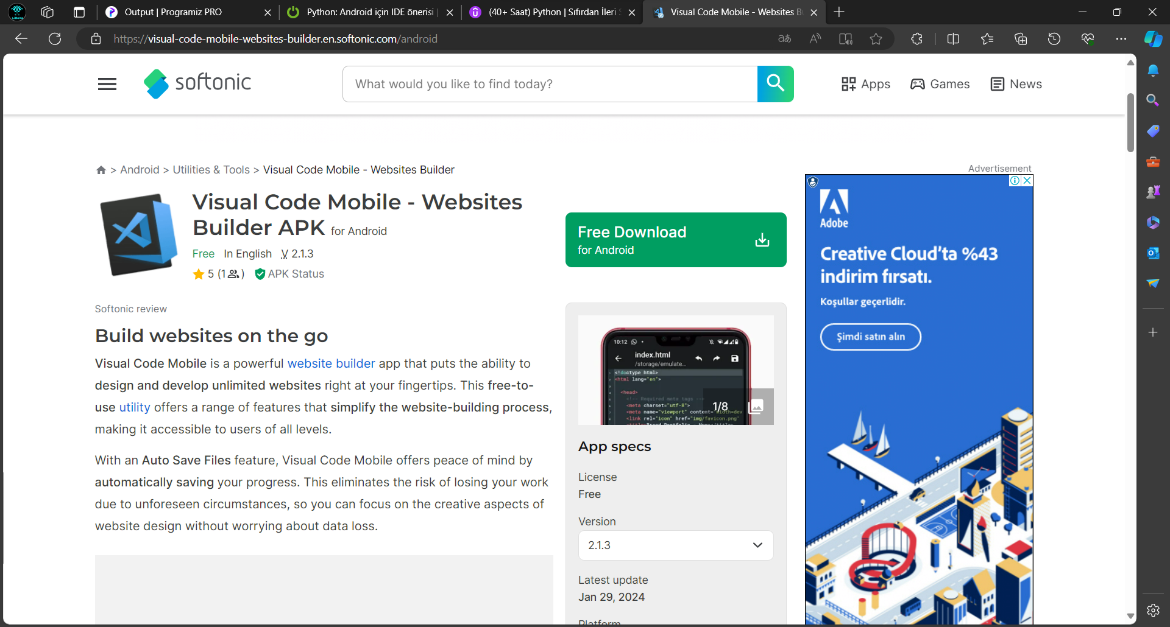The width and height of the screenshot is (1170, 627).
Task: Open browser settings and more menu
Action: click(x=1121, y=39)
